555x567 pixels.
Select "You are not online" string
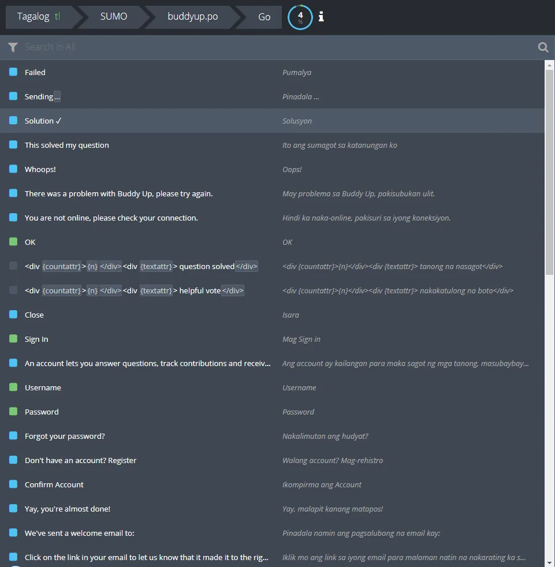click(x=111, y=218)
